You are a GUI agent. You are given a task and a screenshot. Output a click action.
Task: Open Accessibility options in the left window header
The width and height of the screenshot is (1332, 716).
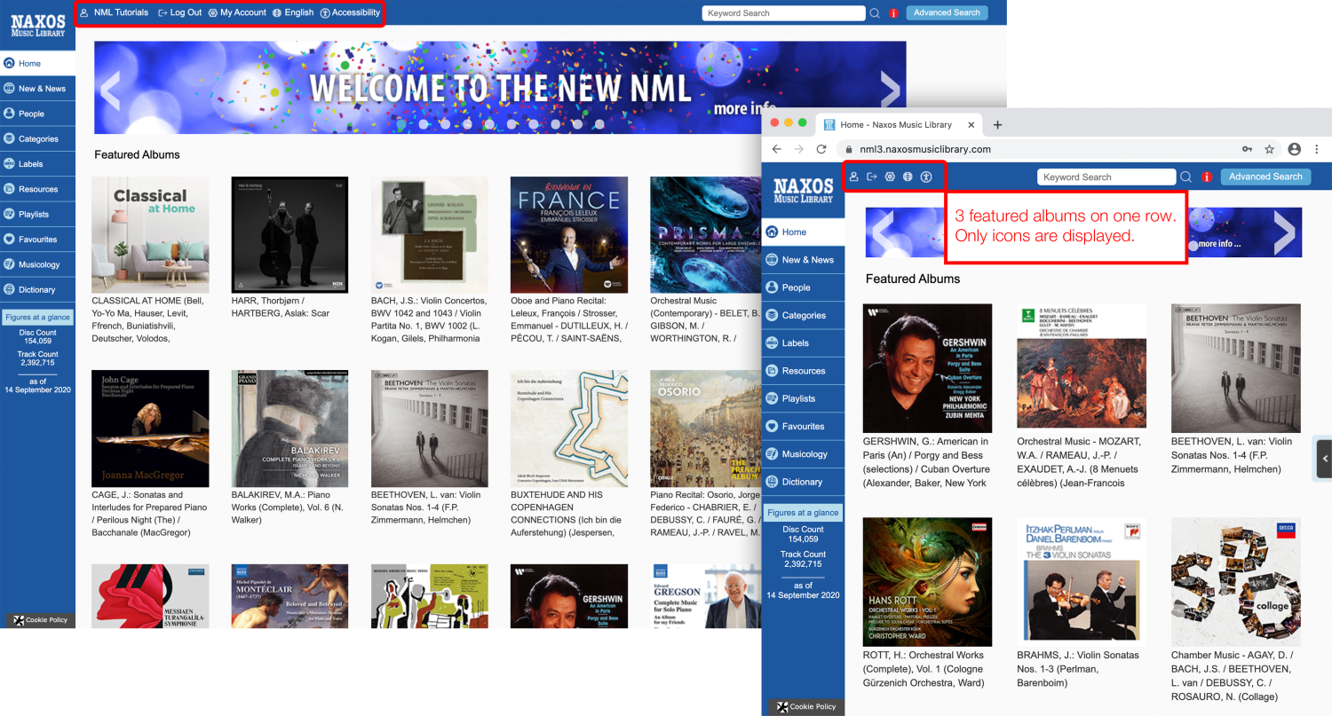pyautogui.click(x=350, y=13)
